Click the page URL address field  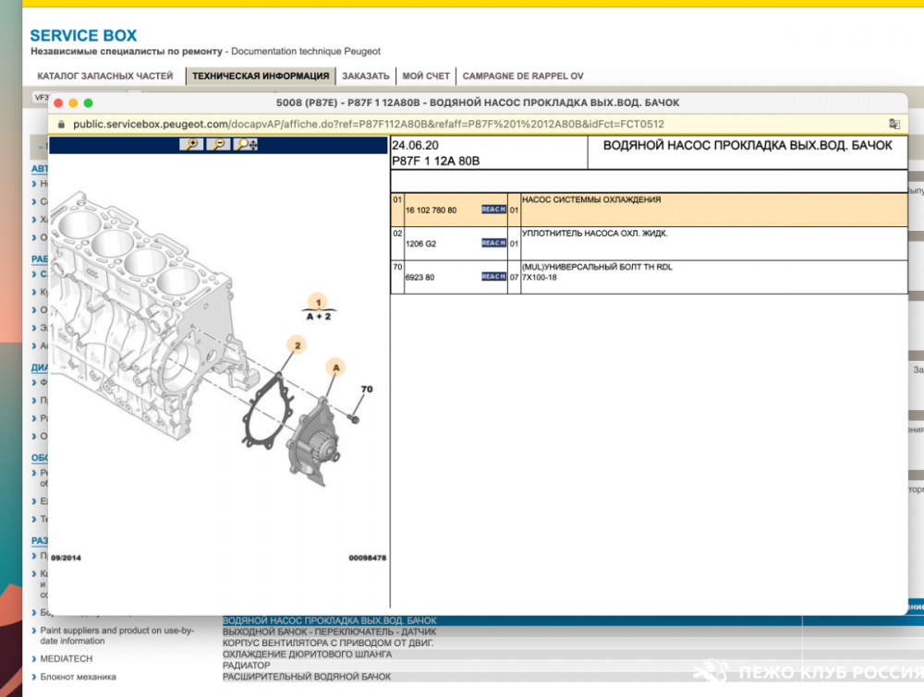coord(370,124)
